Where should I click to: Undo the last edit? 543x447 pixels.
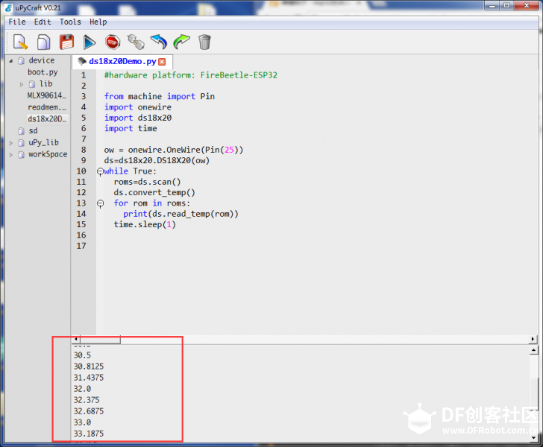coord(159,42)
